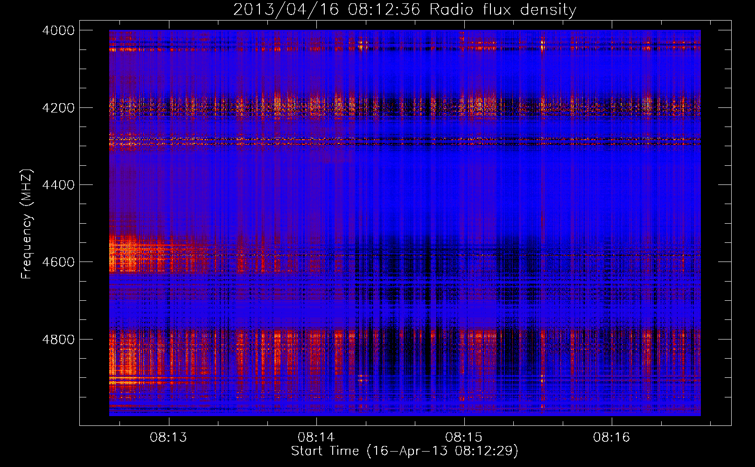Click the 4400 frequency tick label

58,185
